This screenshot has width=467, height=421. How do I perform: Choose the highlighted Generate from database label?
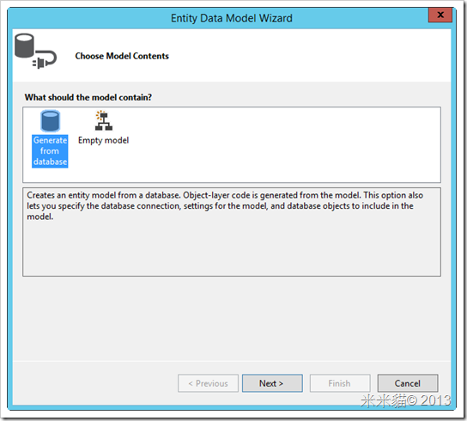50,151
